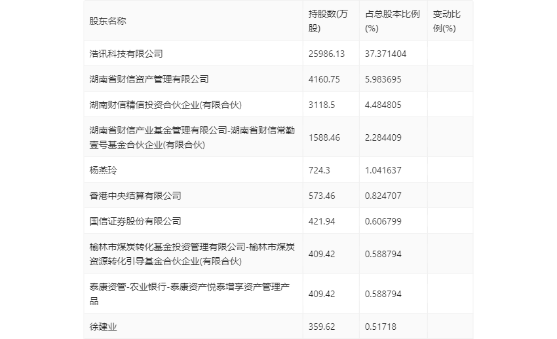557x339 pixels.
Task: Select shareholder 杨燕玲
Action: tap(103, 170)
